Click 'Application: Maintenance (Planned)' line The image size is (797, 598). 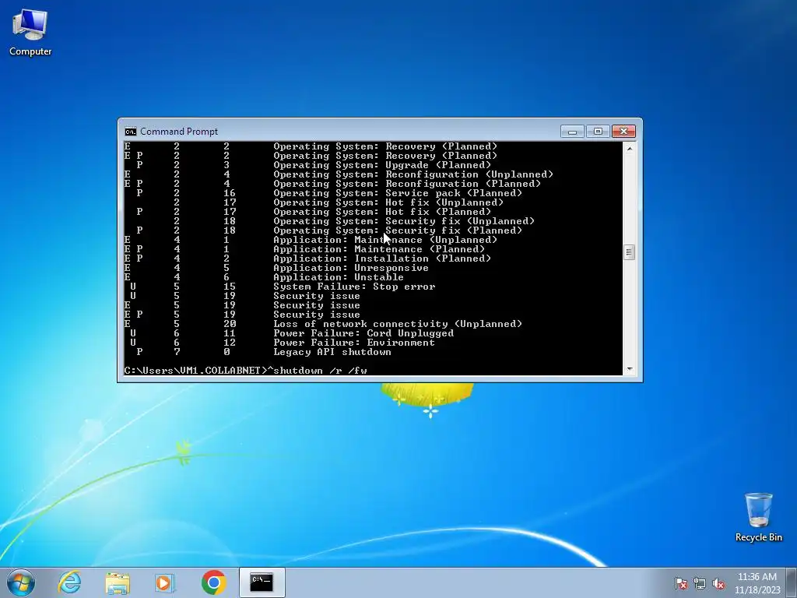pos(379,249)
